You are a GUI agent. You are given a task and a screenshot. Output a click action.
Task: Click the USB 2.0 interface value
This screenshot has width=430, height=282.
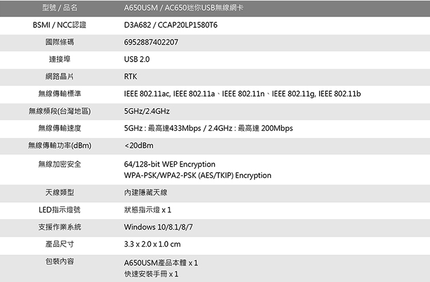pos(138,59)
